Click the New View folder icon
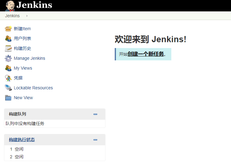The width and height of the screenshot is (231, 162). point(8,98)
